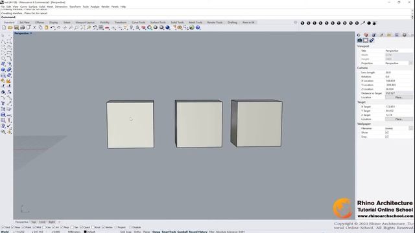The height and width of the screenshot is (233, 415).
Task: Click the X Target value field
Action: [399, 107]
